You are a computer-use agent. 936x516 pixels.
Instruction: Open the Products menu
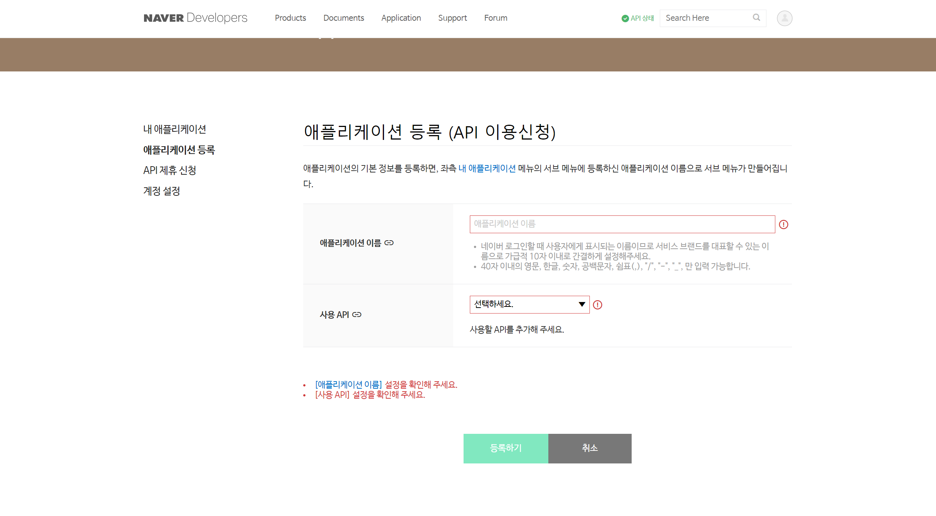tap(290, 18)
